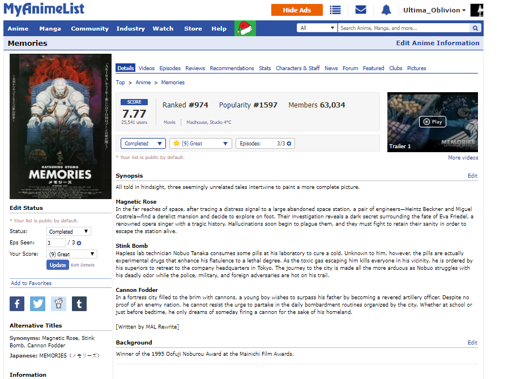Click the Eps Seen input field
The image size is (508, 379).
click(56, 243)
